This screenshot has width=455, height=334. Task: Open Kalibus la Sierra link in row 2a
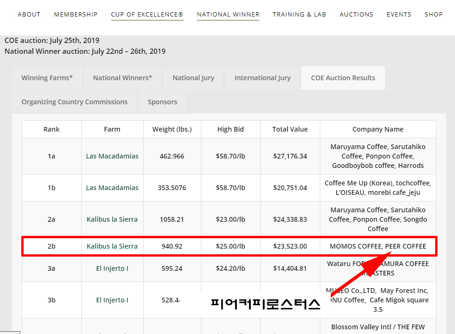tap(112, 219)
